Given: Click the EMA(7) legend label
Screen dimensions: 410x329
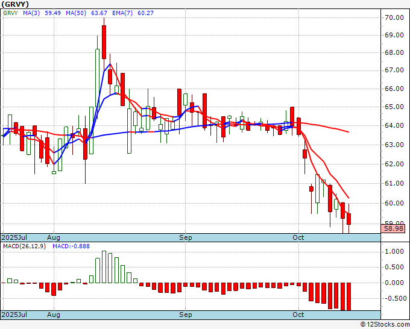Looking at the screenshot, I should click(x=122, y=13).
